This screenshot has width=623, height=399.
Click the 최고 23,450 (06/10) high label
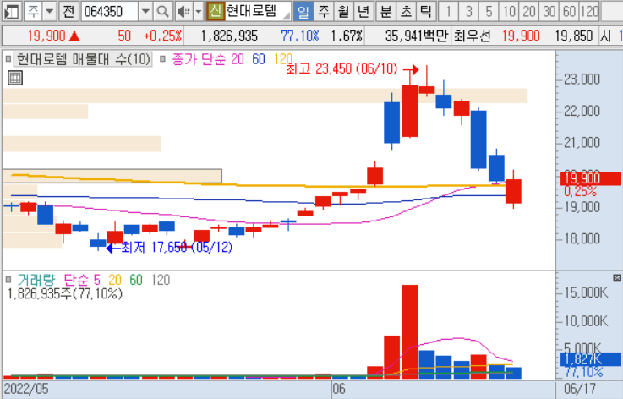click(x=342, y=69)
